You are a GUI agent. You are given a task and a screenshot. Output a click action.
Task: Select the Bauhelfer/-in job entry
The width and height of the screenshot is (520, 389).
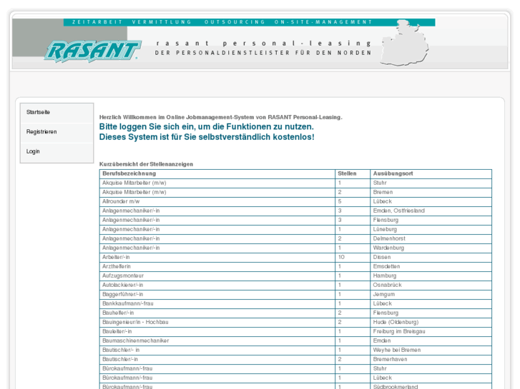coord(295,313)
